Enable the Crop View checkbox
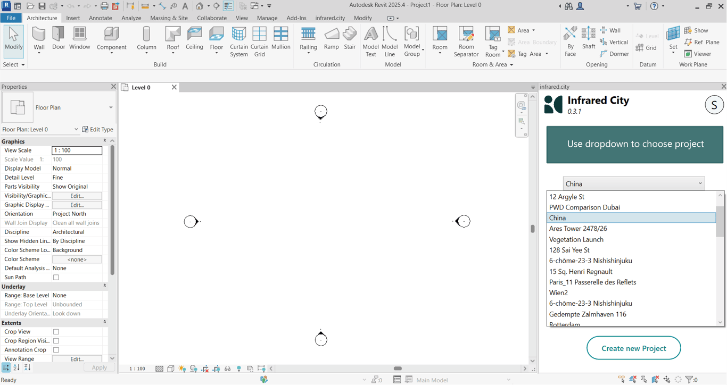Screen dimensions: 727x385 [56, 332]
